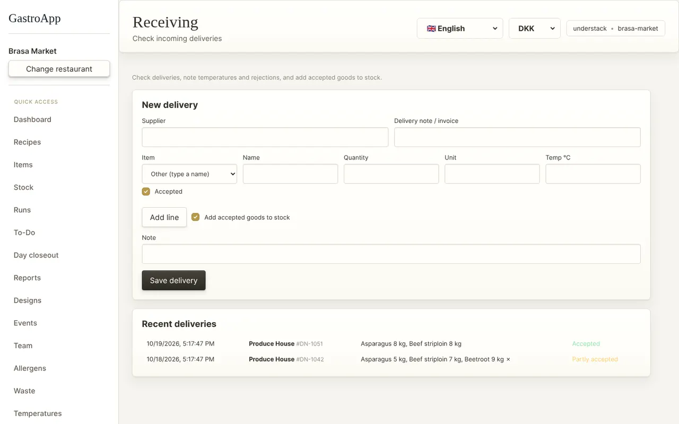Open Recipes in the sidebar
The width and height of the screenshot is (679, 424).
27,142
